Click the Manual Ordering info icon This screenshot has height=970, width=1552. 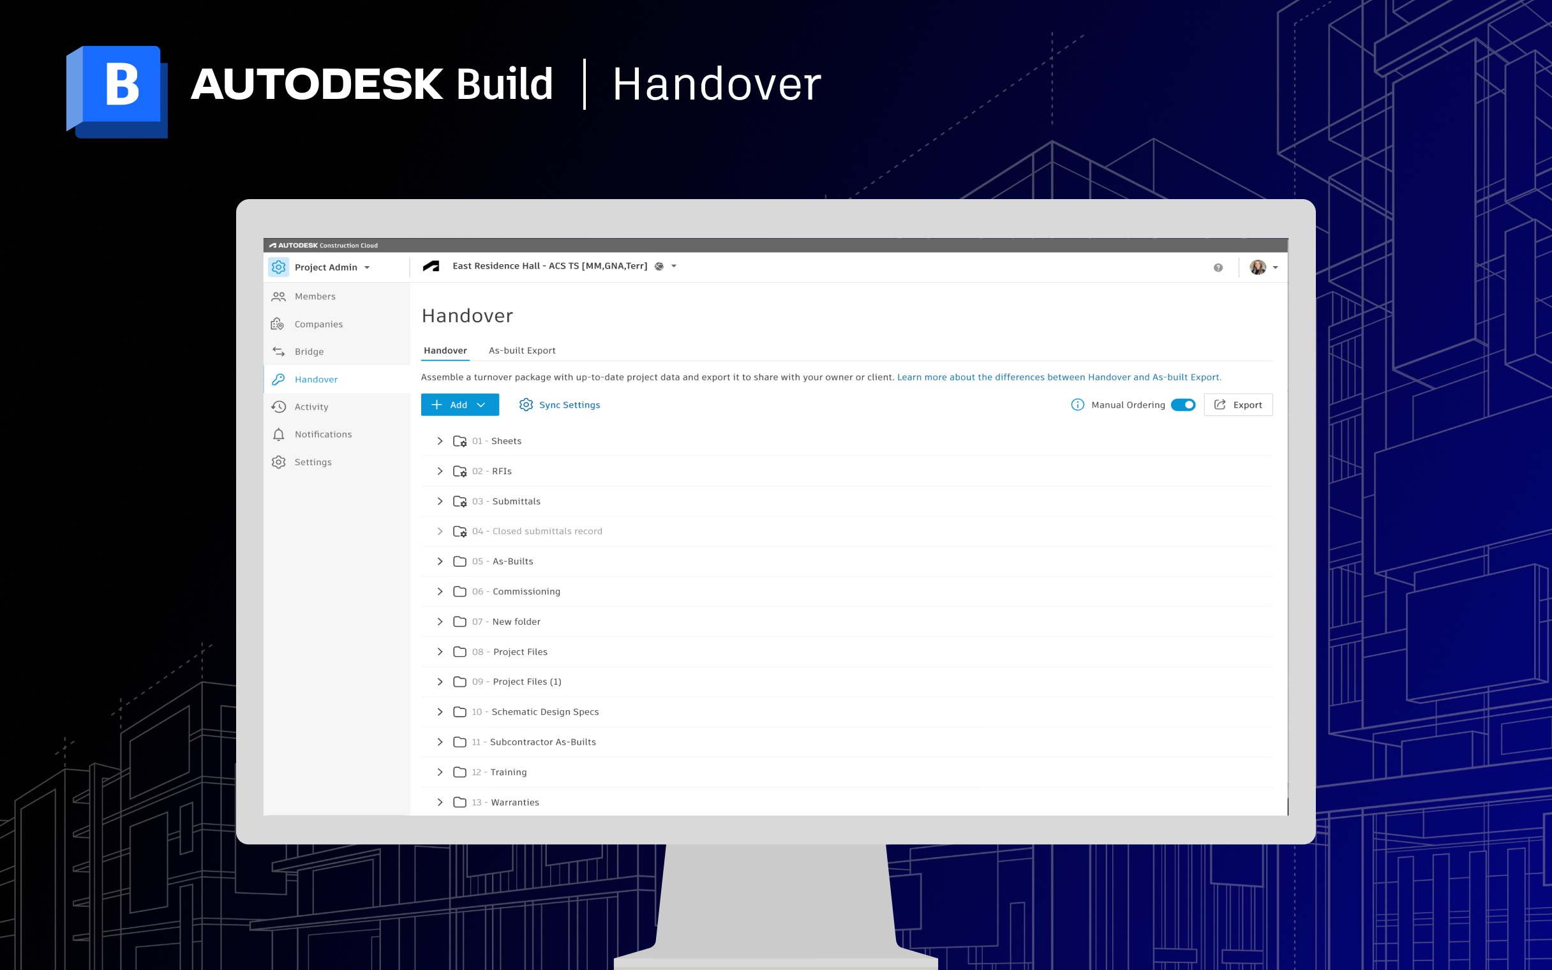pyautogui.click(x=1077, y=405)
